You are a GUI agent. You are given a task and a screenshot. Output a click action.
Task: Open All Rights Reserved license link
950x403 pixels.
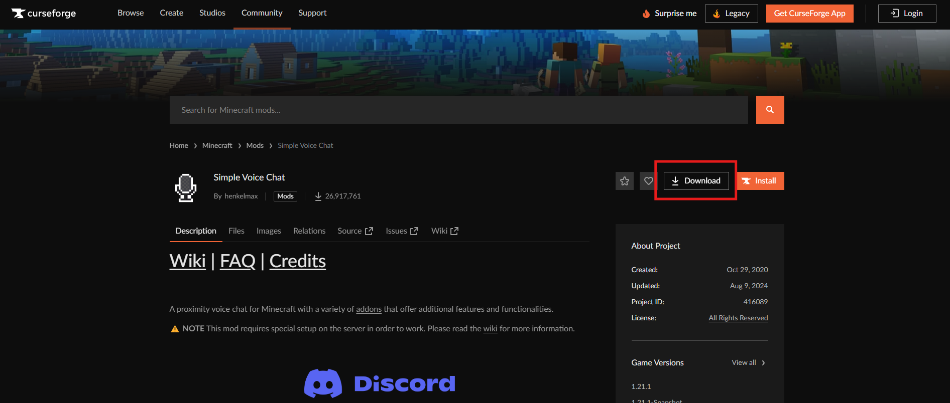click(x=738, y=318)
